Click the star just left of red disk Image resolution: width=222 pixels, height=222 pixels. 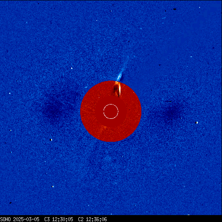[x=86, y=87]
